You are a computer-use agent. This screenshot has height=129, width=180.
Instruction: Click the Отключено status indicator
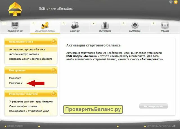14,126
